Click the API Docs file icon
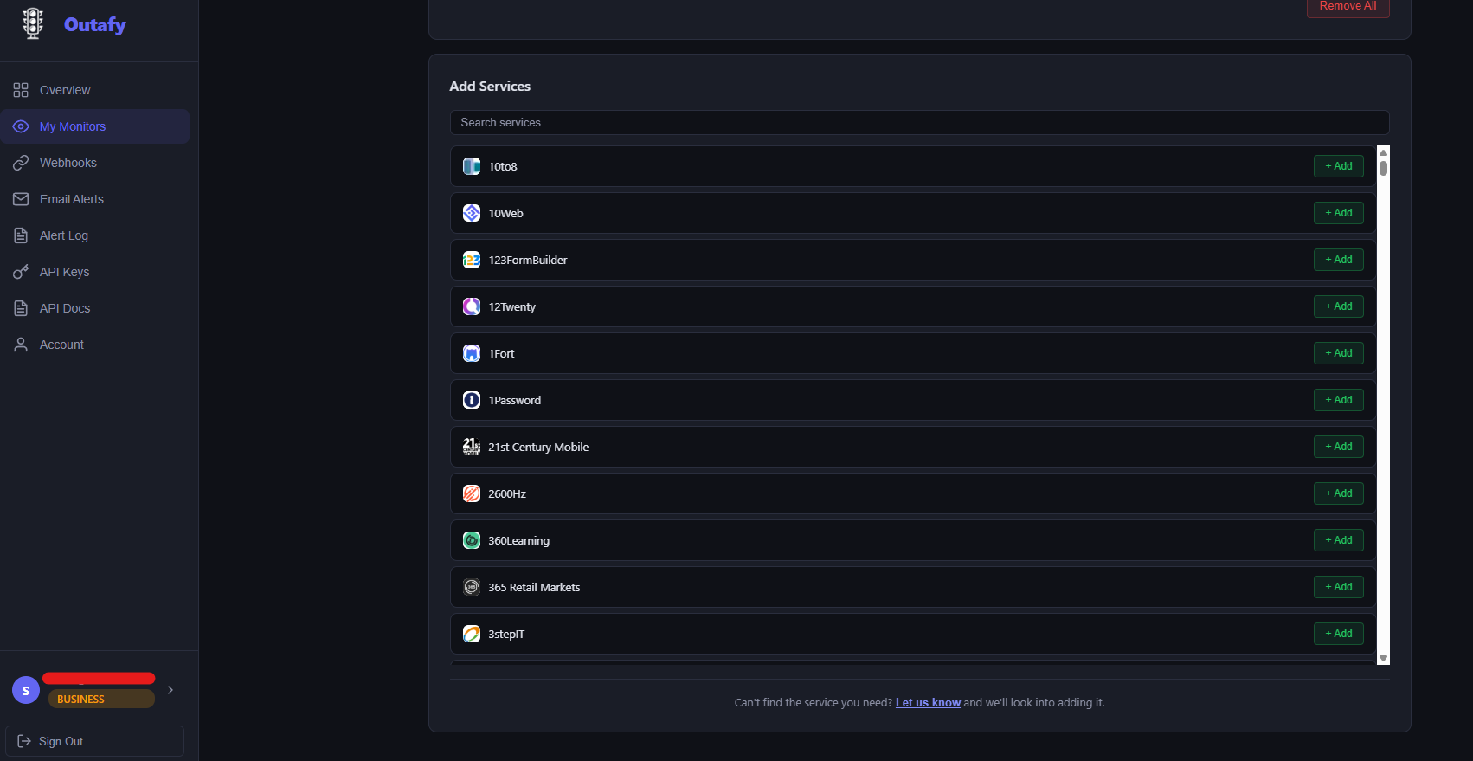The width and height of the screenshot is (1473, 761). (x=21, y=308)
